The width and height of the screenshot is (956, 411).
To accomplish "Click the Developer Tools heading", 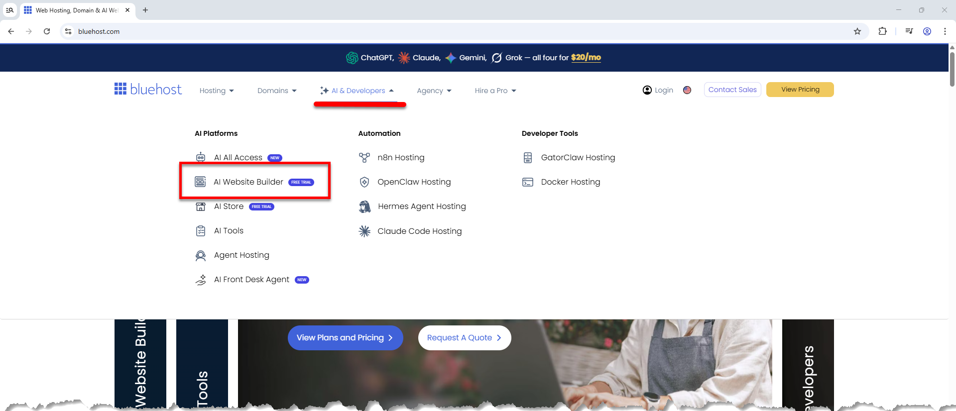I will click(550, 133).
